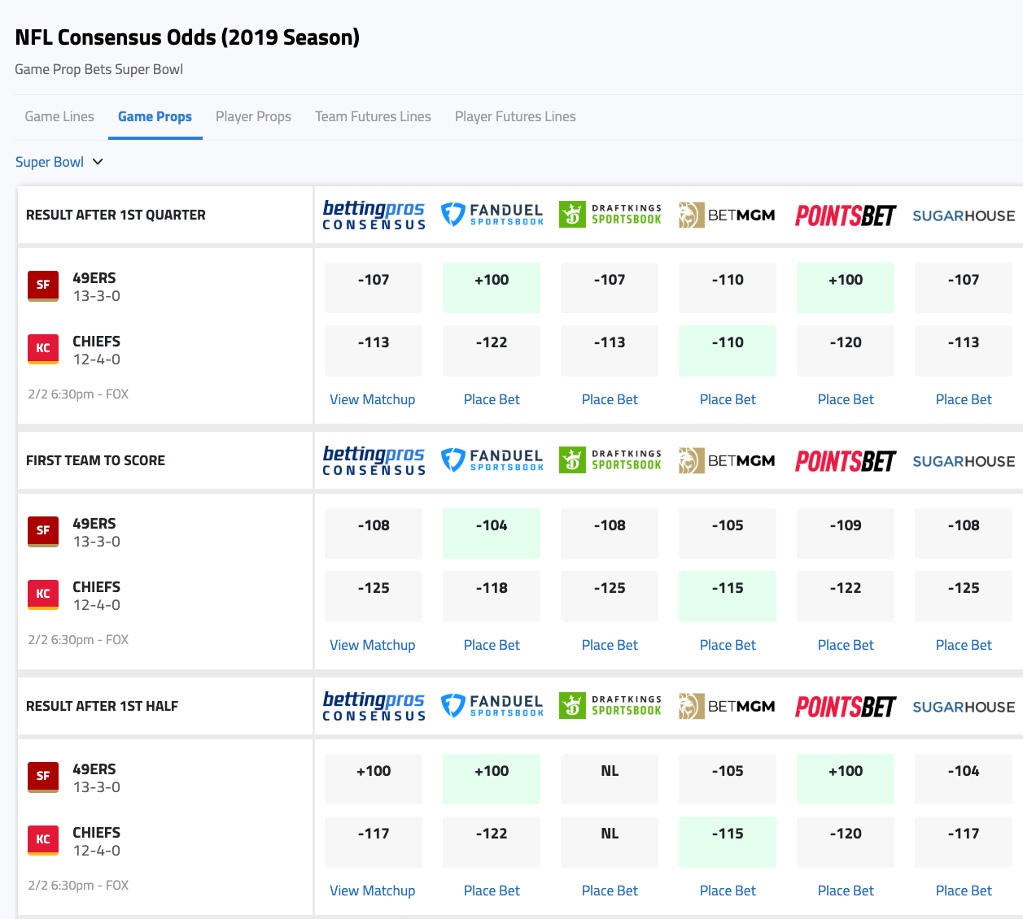This screenshot has width=1023, height=919.
Task: Place Bet at FanDuel for Result After 1st Quarter
Action: [x=492, y=399]
